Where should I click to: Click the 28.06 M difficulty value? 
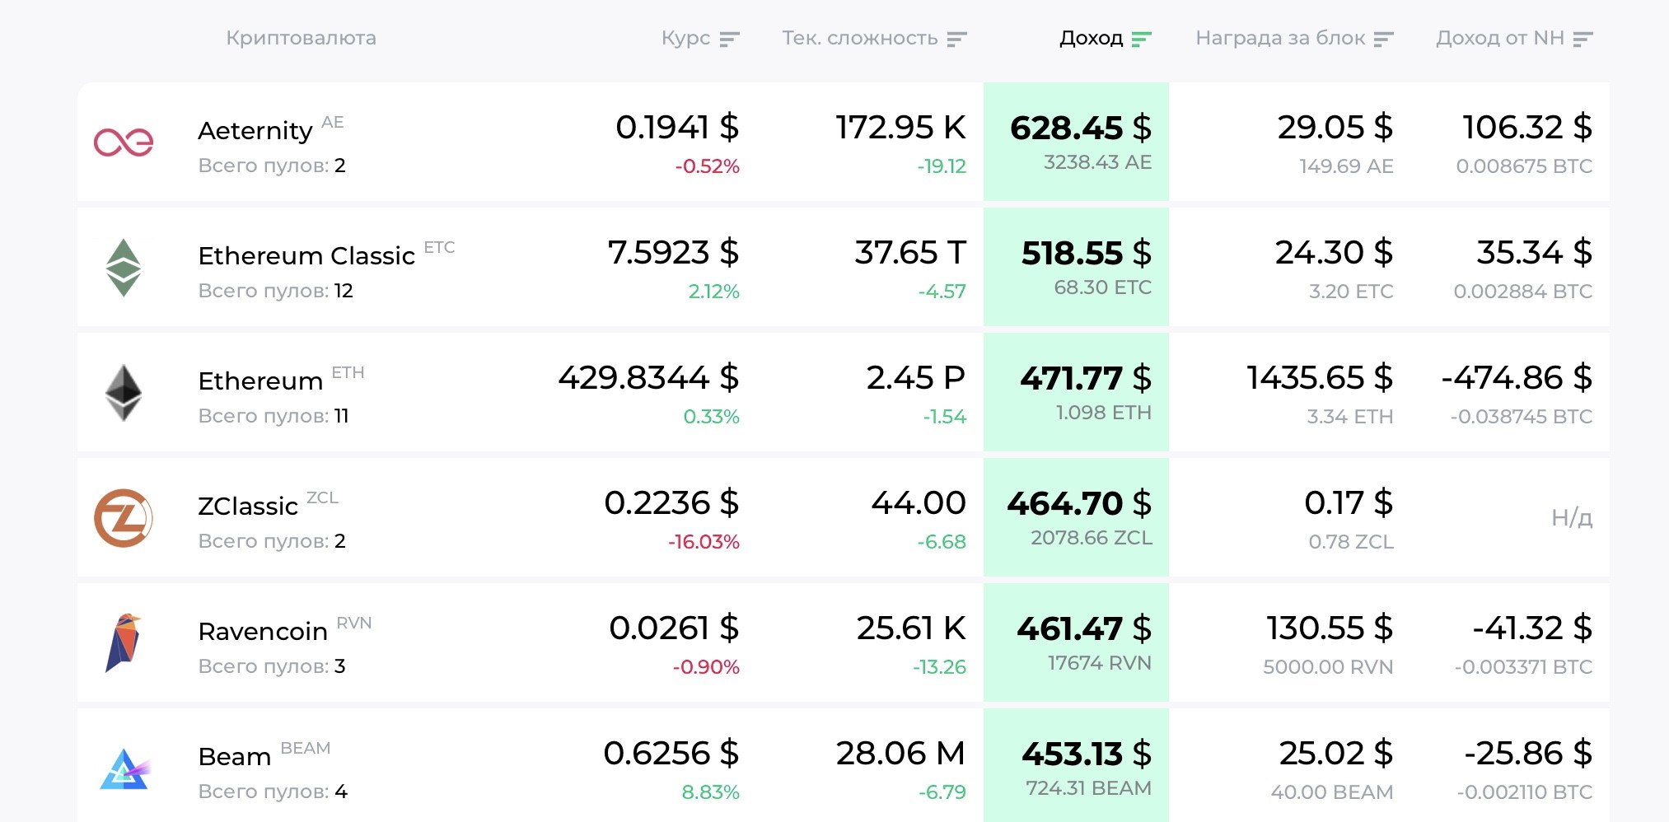point(900,754)
